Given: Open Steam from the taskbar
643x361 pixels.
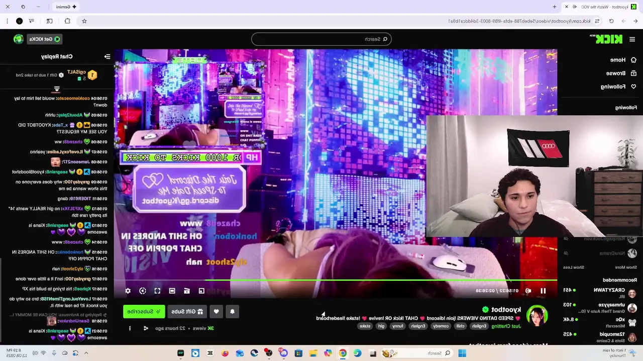Looking at the screenshot, I should click(x=254, y=353).
